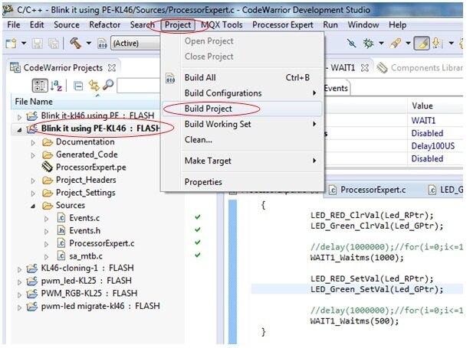Click the Save toolbar icon
Screen dimensions: 473x348
(38, 44)
